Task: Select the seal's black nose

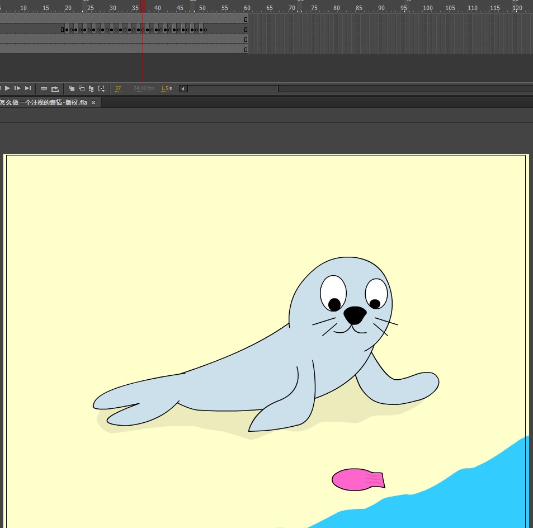Action: [355, 315]
